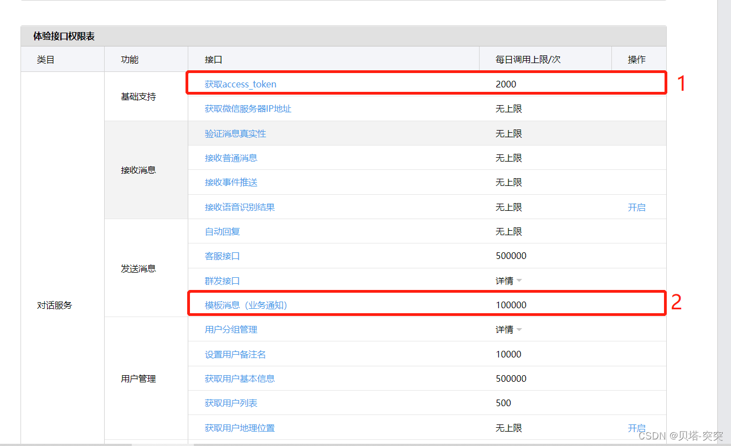Click the 体验接口权限表 table title
This screenshot has height=446, width=731.
pos(64,36)
